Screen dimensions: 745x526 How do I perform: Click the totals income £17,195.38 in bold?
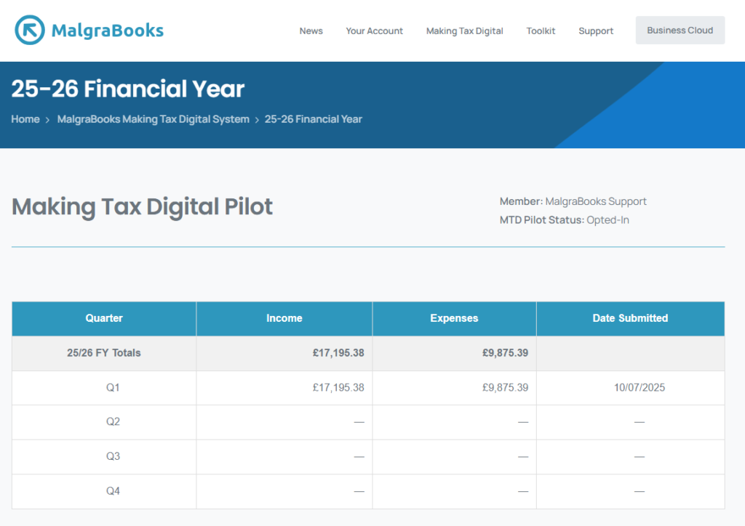pyautogui.click(x=338, y=353)
